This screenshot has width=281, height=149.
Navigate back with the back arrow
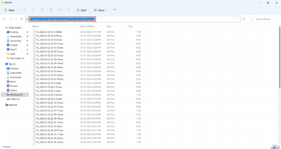pos(4,19)
